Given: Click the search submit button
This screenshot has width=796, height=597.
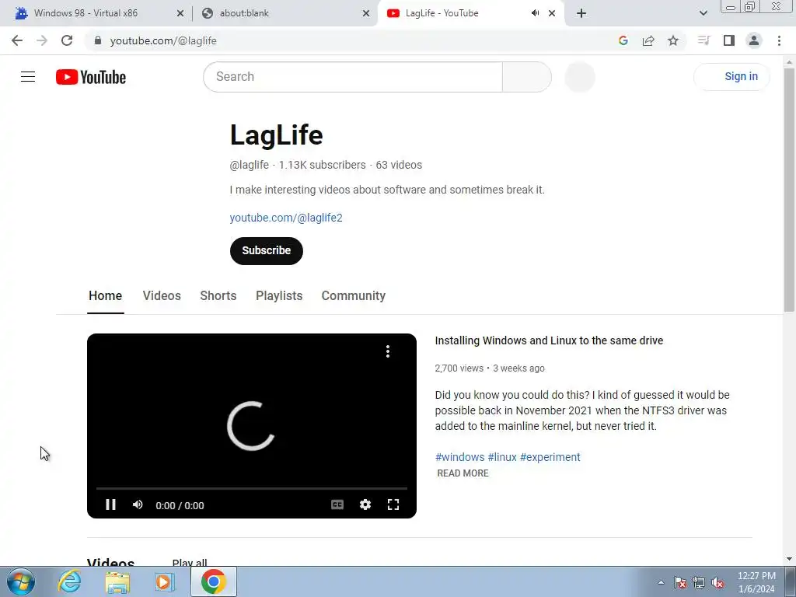Looking at the screenshot, I should pos(526,77).
